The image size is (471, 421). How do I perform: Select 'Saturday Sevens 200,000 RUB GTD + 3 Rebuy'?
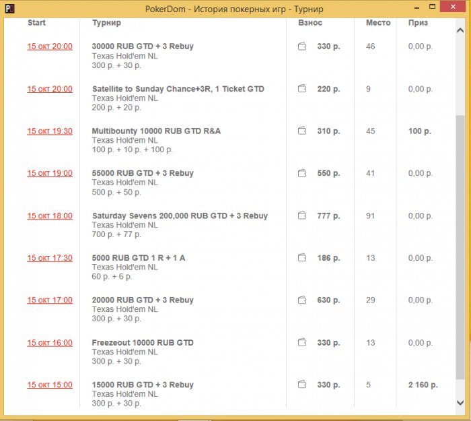[180, 216]
